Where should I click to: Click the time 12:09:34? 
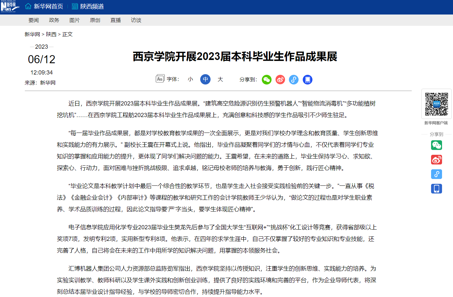click(42, 73)
